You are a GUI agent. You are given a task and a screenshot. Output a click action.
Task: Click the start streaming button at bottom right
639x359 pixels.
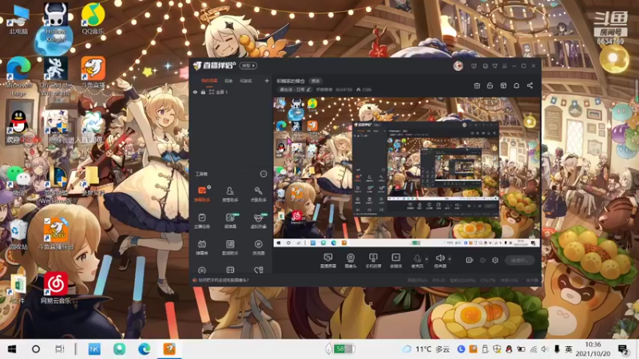tap(520, 260)
